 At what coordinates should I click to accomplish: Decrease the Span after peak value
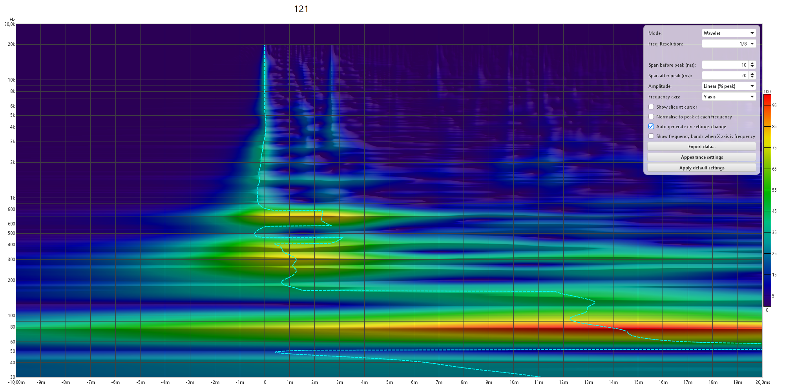tap(752, 78)
